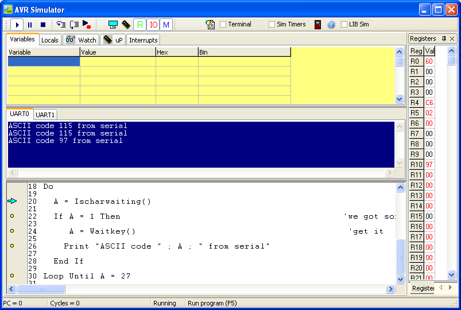
Task: Click code line 30 'Loop Until A = 27'
Action: coord(87,276)
